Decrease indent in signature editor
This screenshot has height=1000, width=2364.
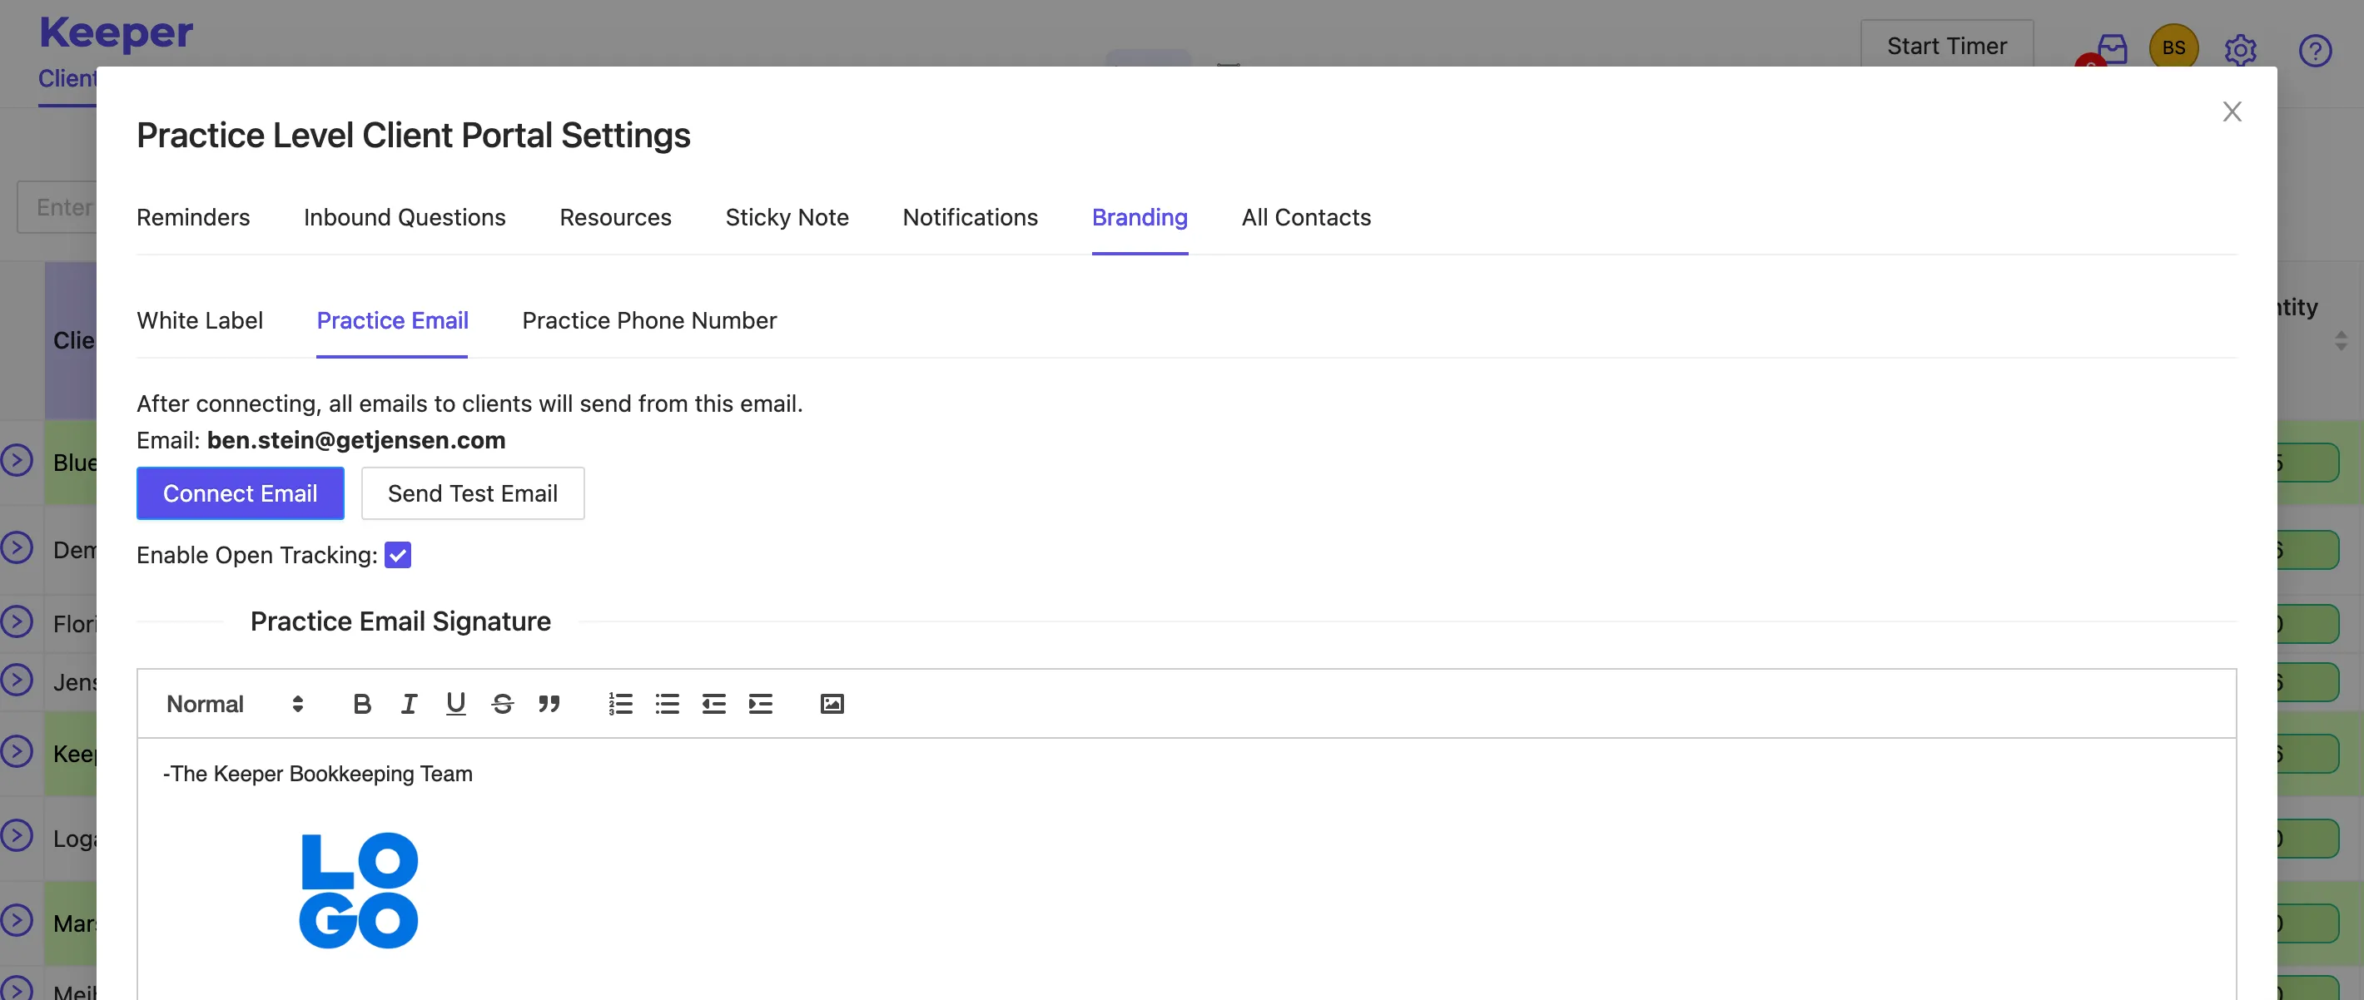pos(714,704)
